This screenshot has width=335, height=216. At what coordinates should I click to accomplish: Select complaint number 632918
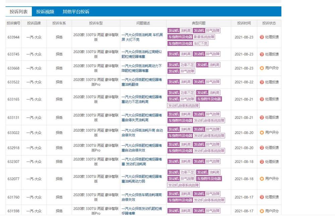(13, 148)
